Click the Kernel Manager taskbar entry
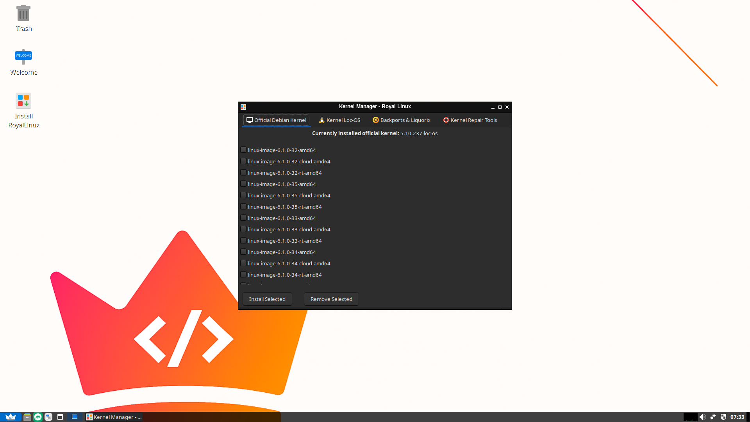Image resolution: width=750 pixels, height=422 pixels. pyautogui.click(x=114, y=417)
